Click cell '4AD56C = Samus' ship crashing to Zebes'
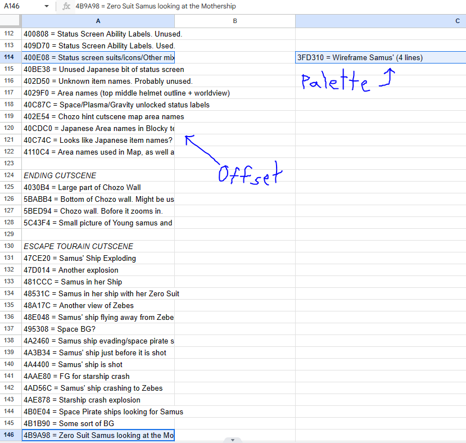The height and width of the screenshot is (443, 466). coord(98,388)
